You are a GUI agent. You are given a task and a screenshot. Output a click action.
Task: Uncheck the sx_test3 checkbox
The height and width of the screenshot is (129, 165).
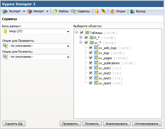click(91, 78)
